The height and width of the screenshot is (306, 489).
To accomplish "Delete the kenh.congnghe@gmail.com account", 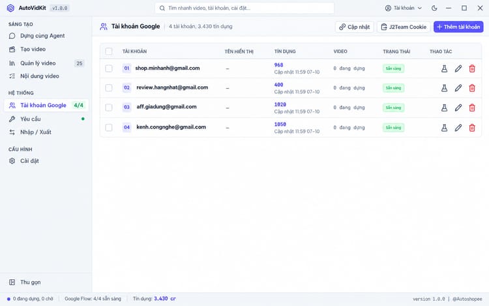I will point(472,128).
